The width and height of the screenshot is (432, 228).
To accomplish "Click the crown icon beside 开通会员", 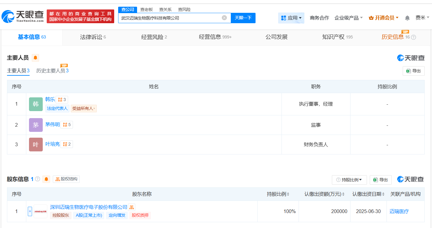I will [x=371, y=18].
